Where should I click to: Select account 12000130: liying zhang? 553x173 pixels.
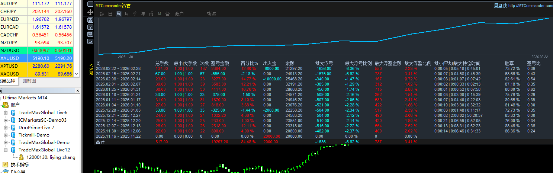[51, 157]
